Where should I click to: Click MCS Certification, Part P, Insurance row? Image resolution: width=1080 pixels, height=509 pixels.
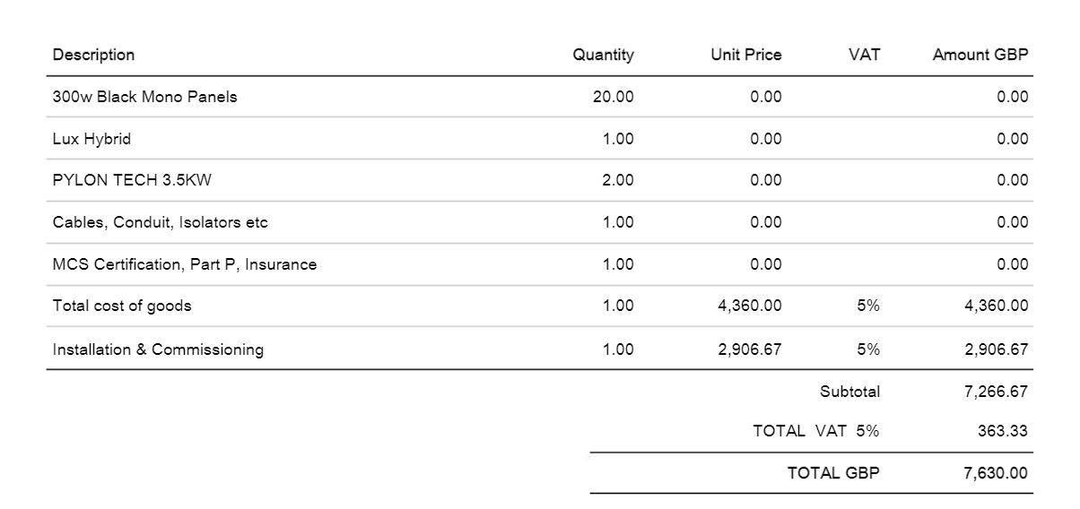[540, 264]
